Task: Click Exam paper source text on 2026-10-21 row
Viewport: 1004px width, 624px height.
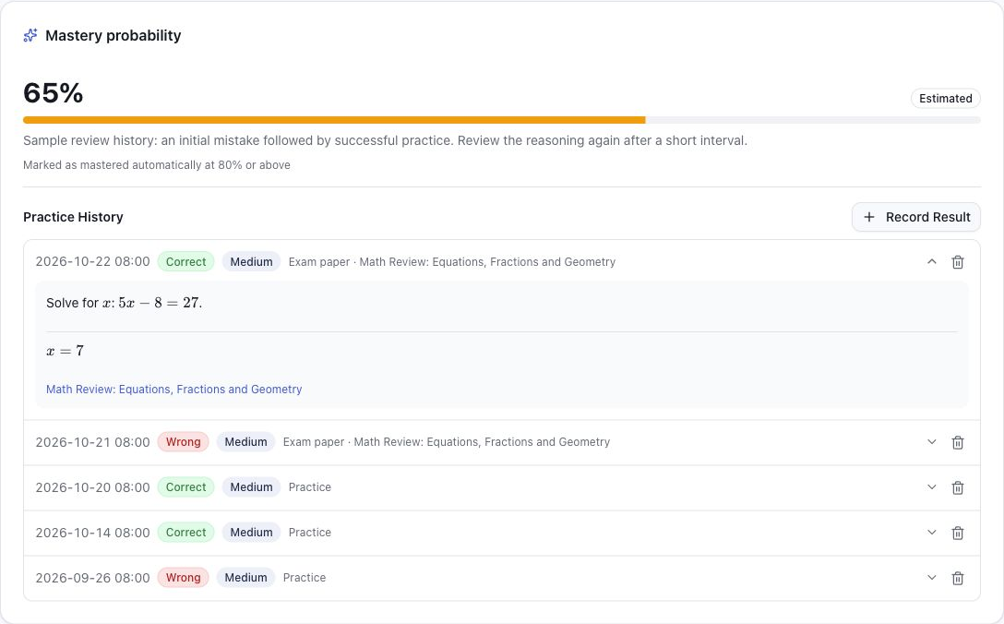Action: (x=447, y=442)
